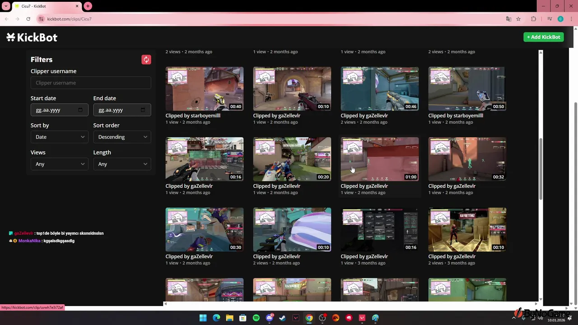Open the 00:30 clip thumbnail
The image size is (578, 325).
point(204,230)
